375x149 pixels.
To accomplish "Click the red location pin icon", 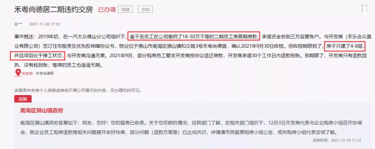I will point(18,73).
